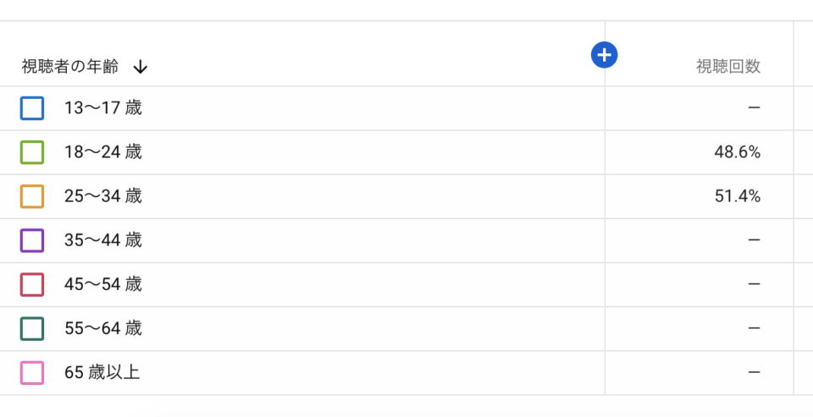813x417 pixels.
Task: Select the 51.4% views value
Action: (x=737, y=196)
